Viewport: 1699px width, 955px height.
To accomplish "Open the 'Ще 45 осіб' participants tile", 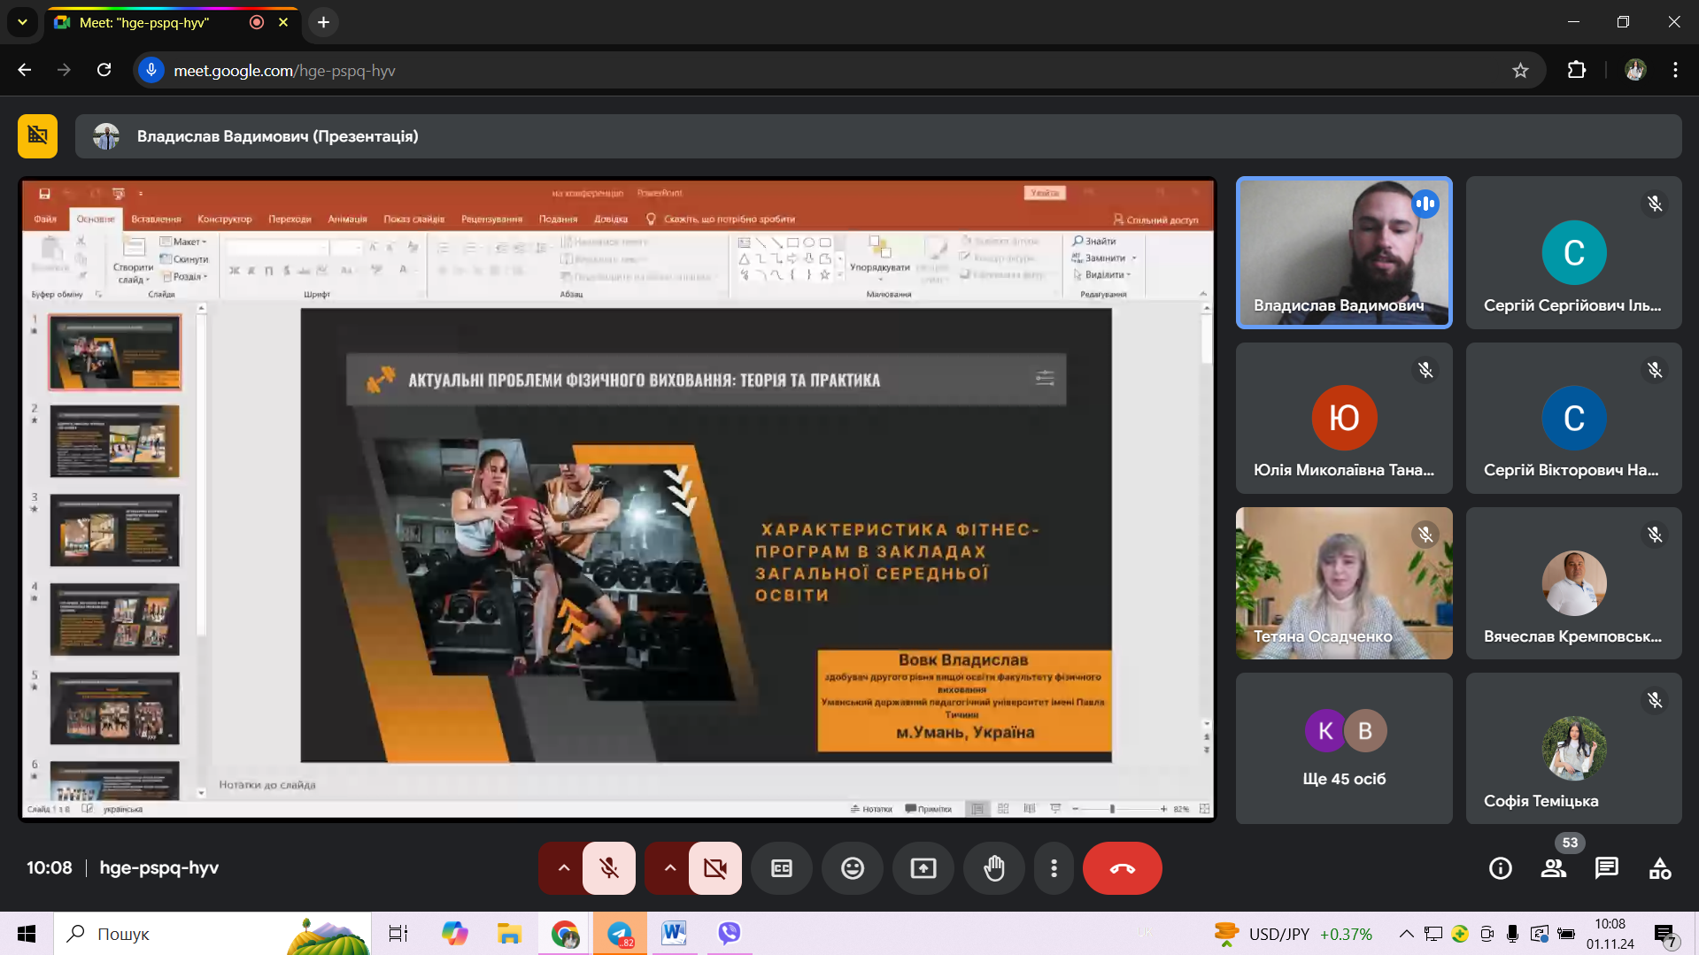I will pos(1344,748).
